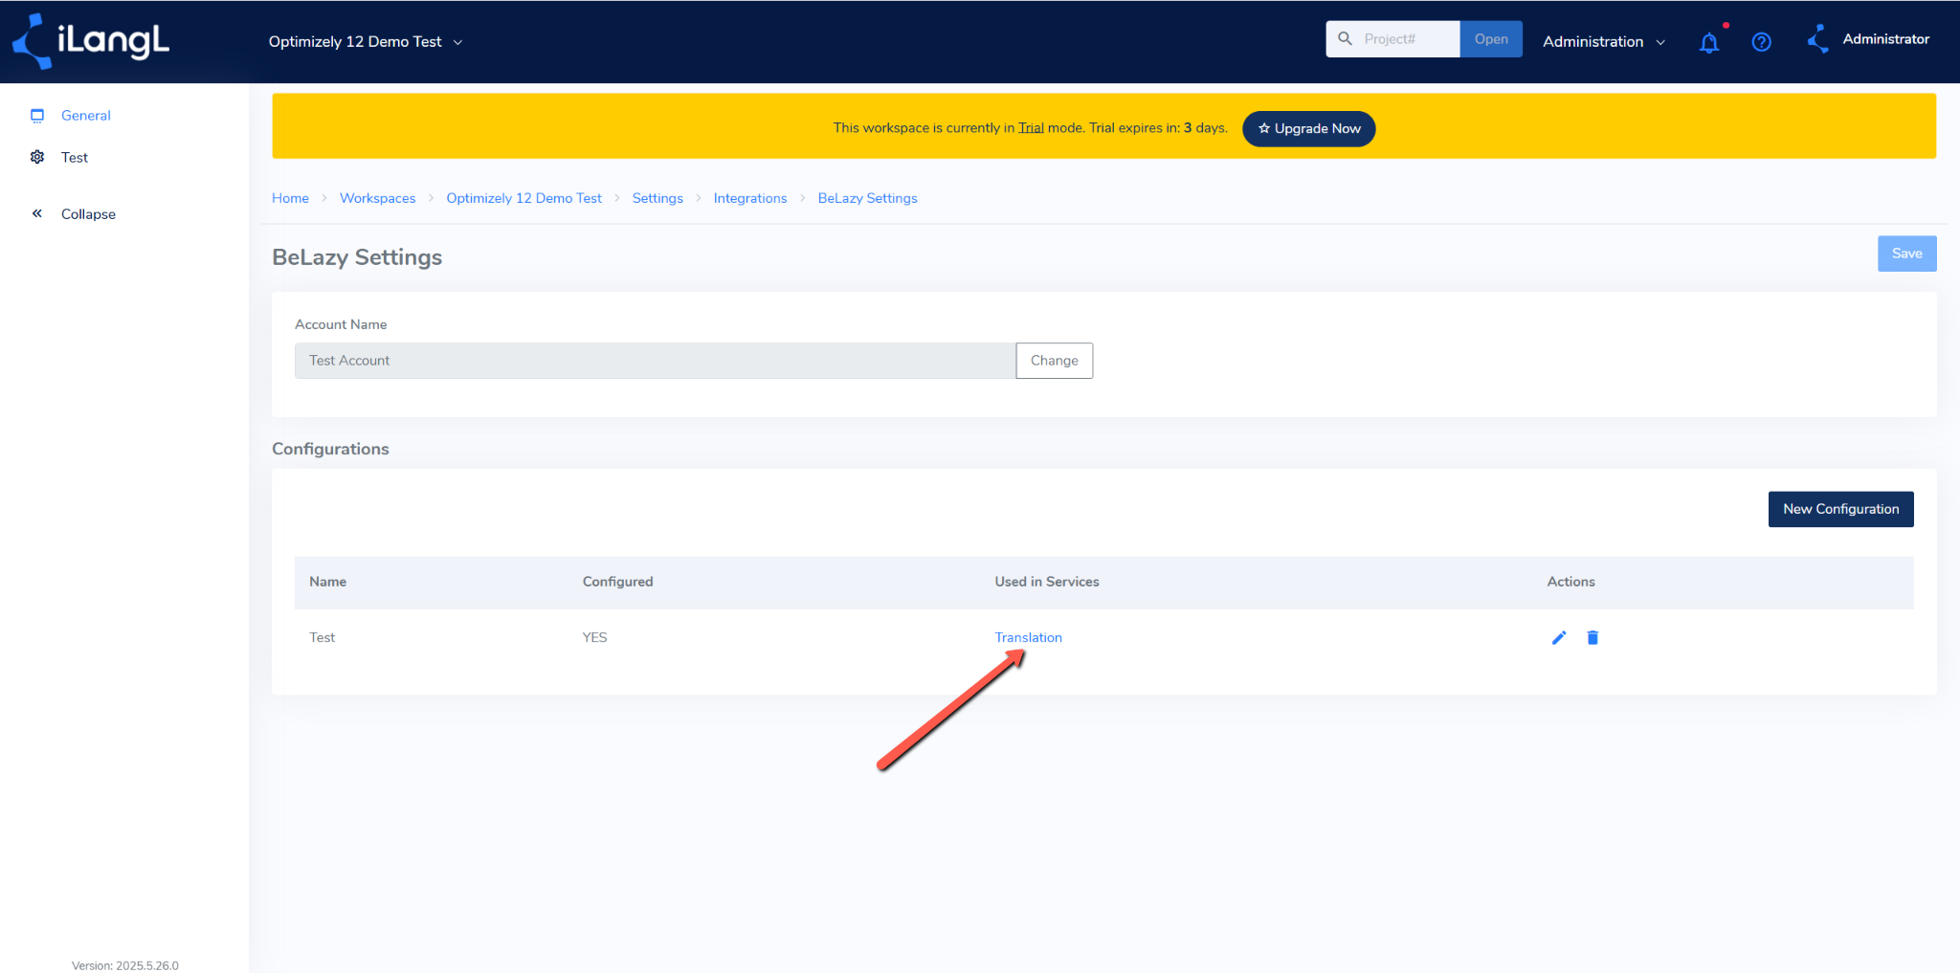Open Optimizely 12 Demo Test breadcrumb

523,198
